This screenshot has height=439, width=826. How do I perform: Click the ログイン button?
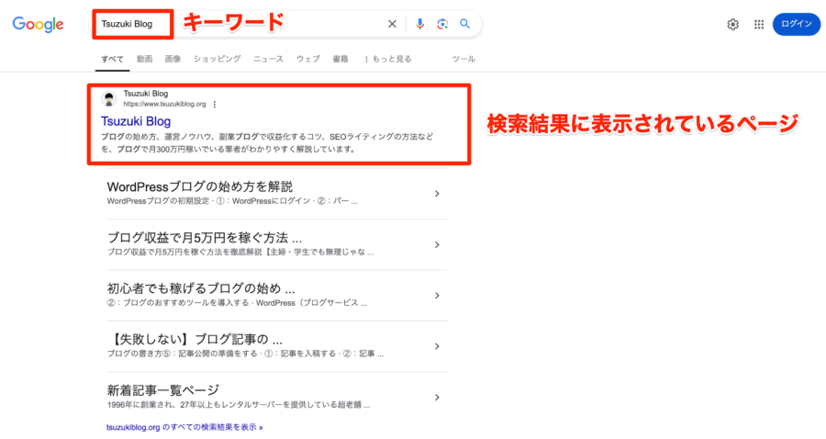coord(796,24)
